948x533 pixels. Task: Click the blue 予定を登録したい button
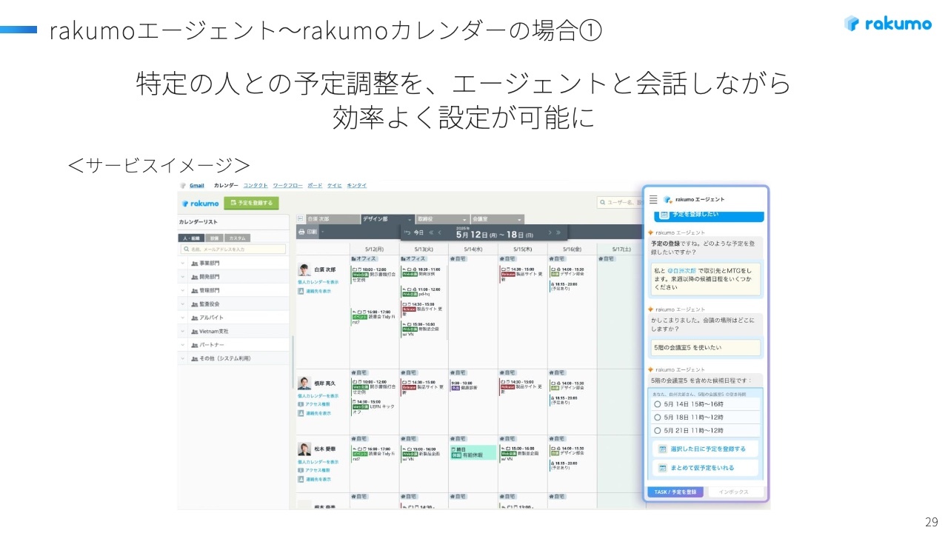pos(708,215)
